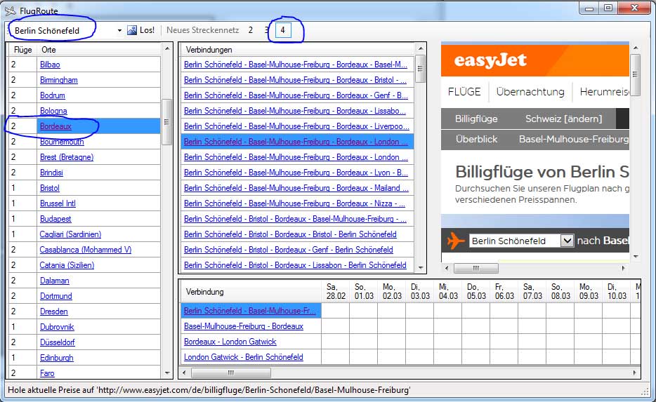Click the Düsseldorf destination link
The image size is (656, 402).
[x=57, y=342]
